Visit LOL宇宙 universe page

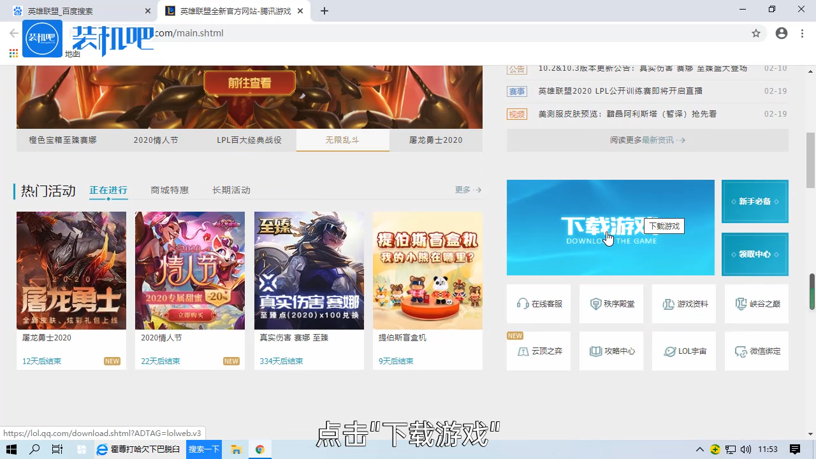click(683, 351)
